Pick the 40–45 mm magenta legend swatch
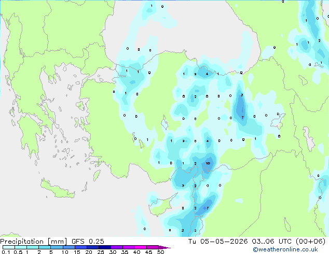Screen dimensions: 329x254 click(x=141, y=247)
